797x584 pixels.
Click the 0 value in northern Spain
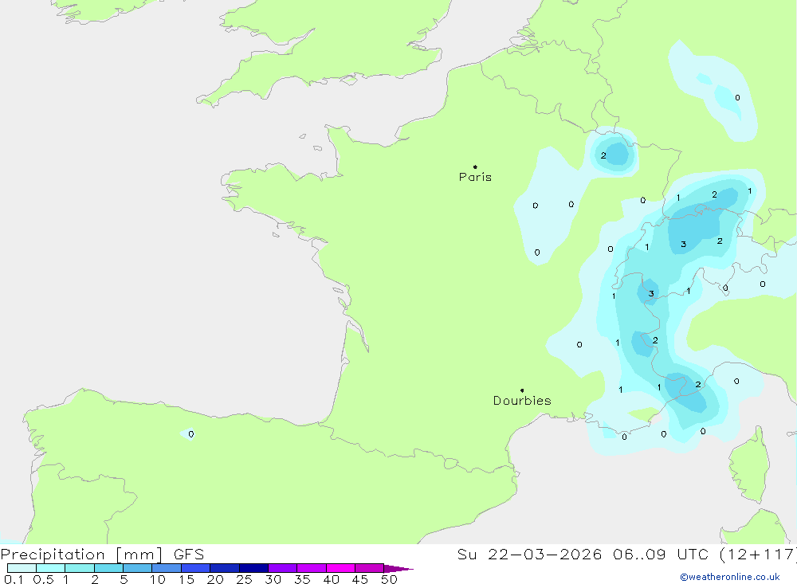tap(191, 434)
